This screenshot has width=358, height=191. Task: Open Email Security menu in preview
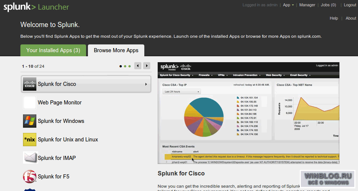tap(300, 75)
